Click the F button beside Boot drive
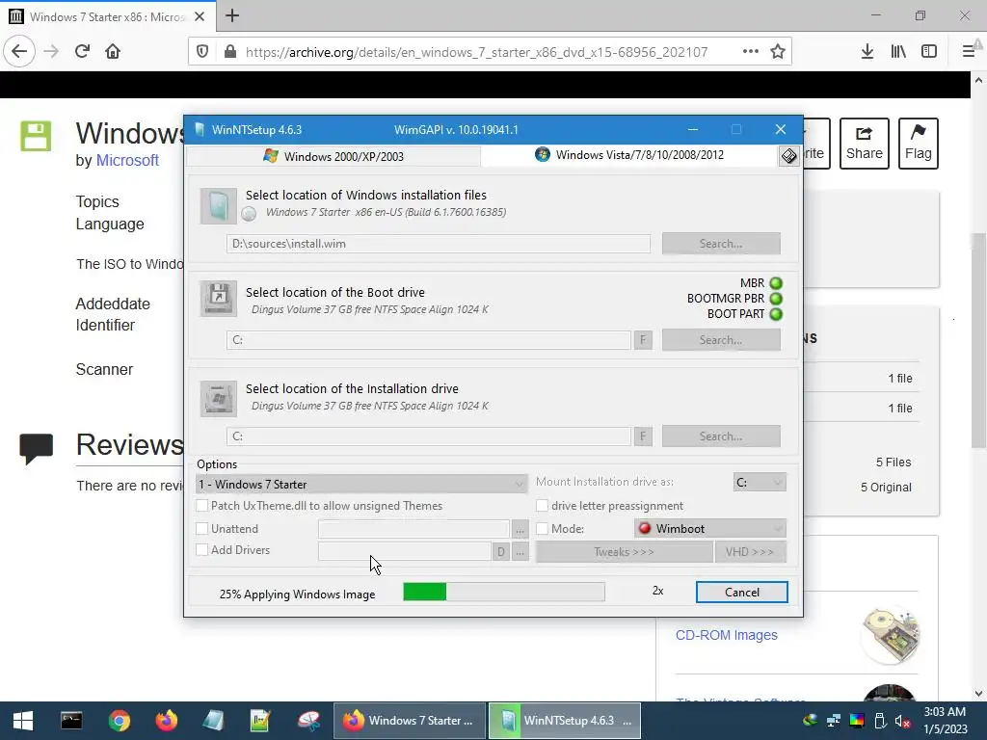 pyautogui.click(x=643, y=340)
